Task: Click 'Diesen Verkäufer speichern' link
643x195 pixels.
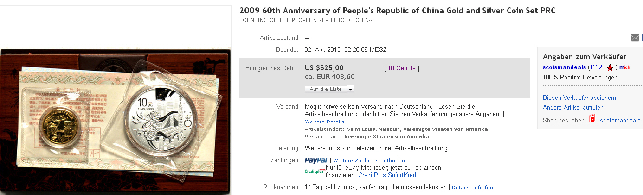Action: 579,98
